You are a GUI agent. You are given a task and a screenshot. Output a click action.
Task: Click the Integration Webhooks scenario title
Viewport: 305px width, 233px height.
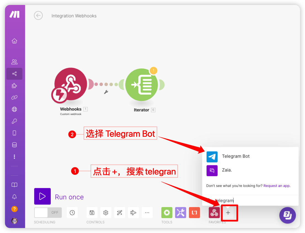(74, 16)
